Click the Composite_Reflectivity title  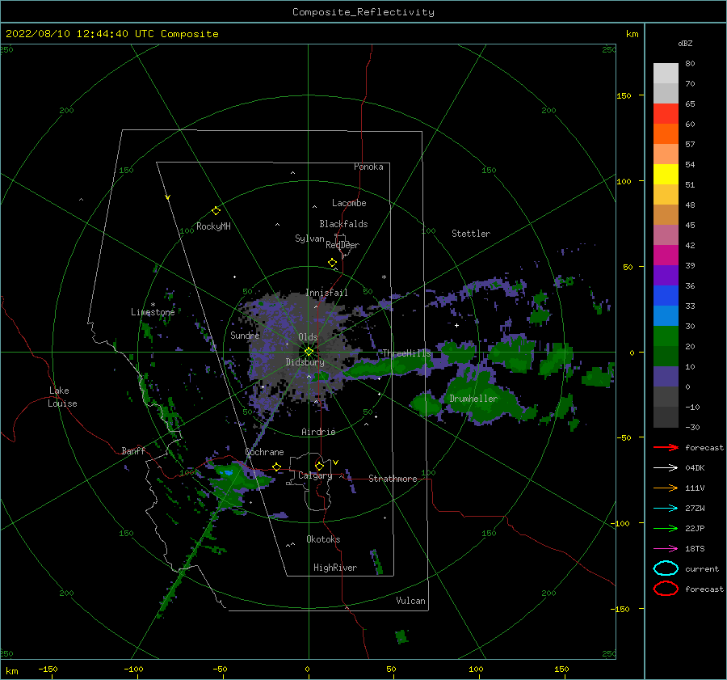click(x=363, y=12)
